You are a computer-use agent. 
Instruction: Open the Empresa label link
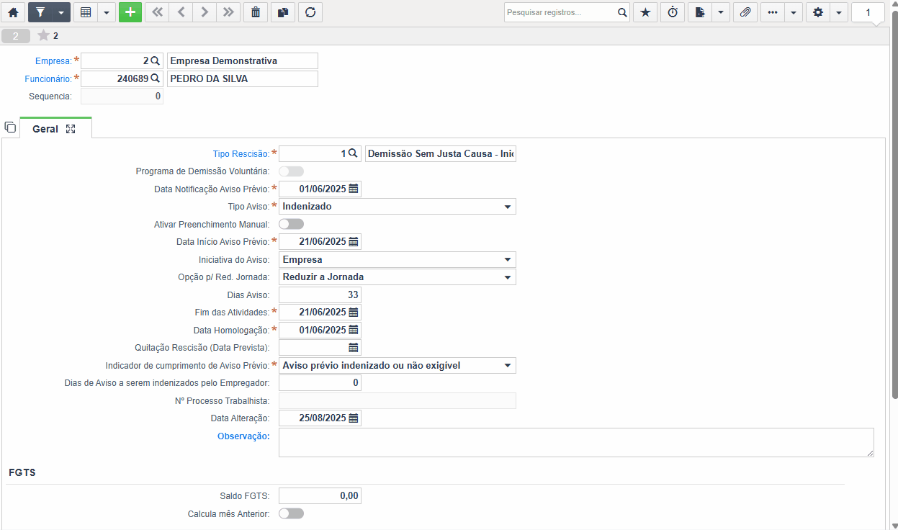click(x=53, y=61)
